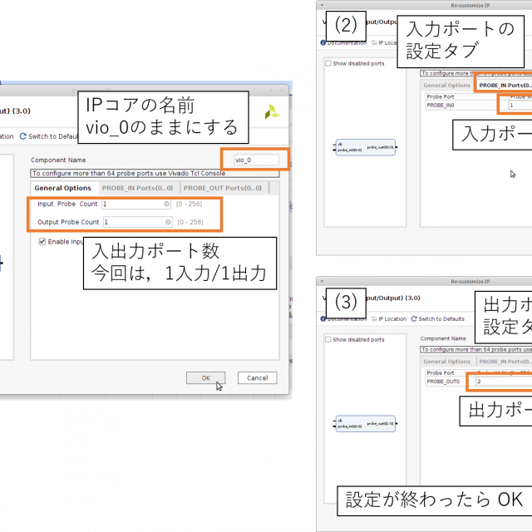Click Switch to Defaults refresh icon in left dialog
The height and width of the screenshot is (532, 532).
coord(23,136)
